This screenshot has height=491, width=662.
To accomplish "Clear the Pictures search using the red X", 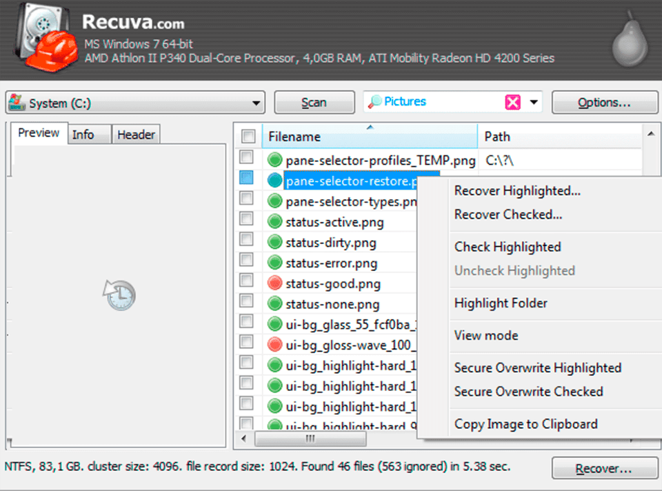I will pos(513,101).
